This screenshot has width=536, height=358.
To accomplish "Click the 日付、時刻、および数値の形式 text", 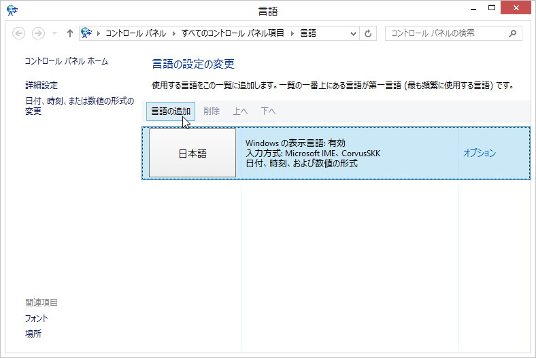I will (301, 164).
